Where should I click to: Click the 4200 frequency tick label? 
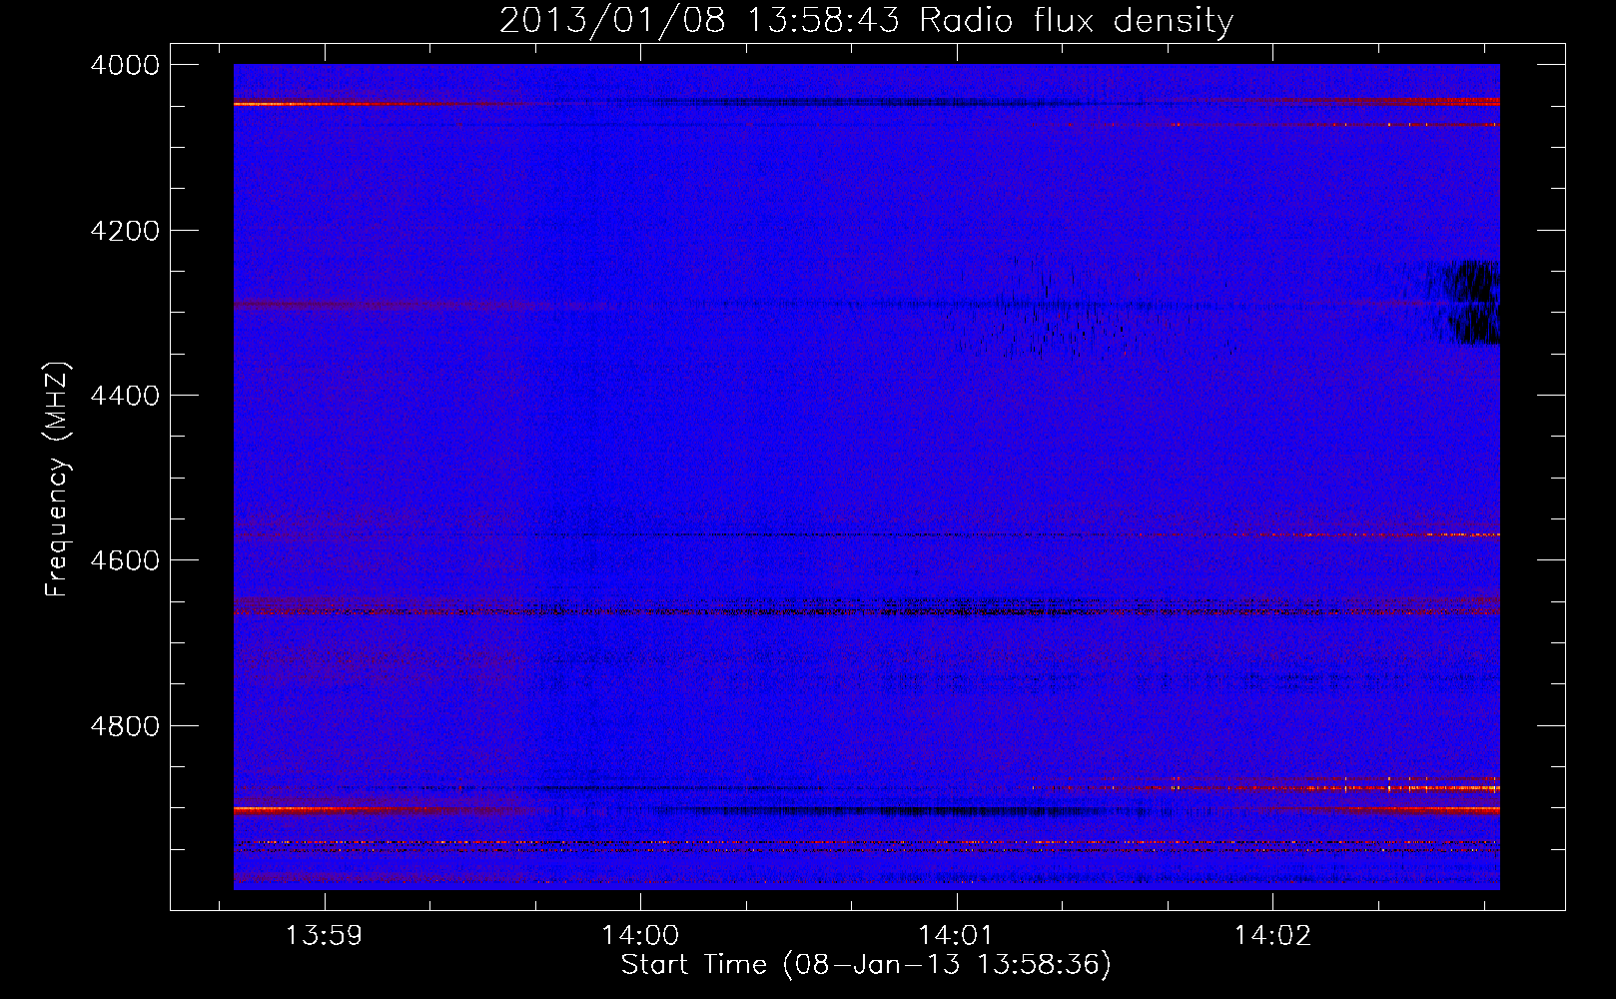click(125, 231)
